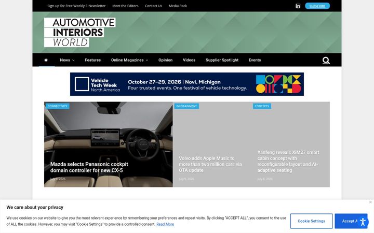Open the Vehicle Tech Week banner ad

tap(187, 84)
